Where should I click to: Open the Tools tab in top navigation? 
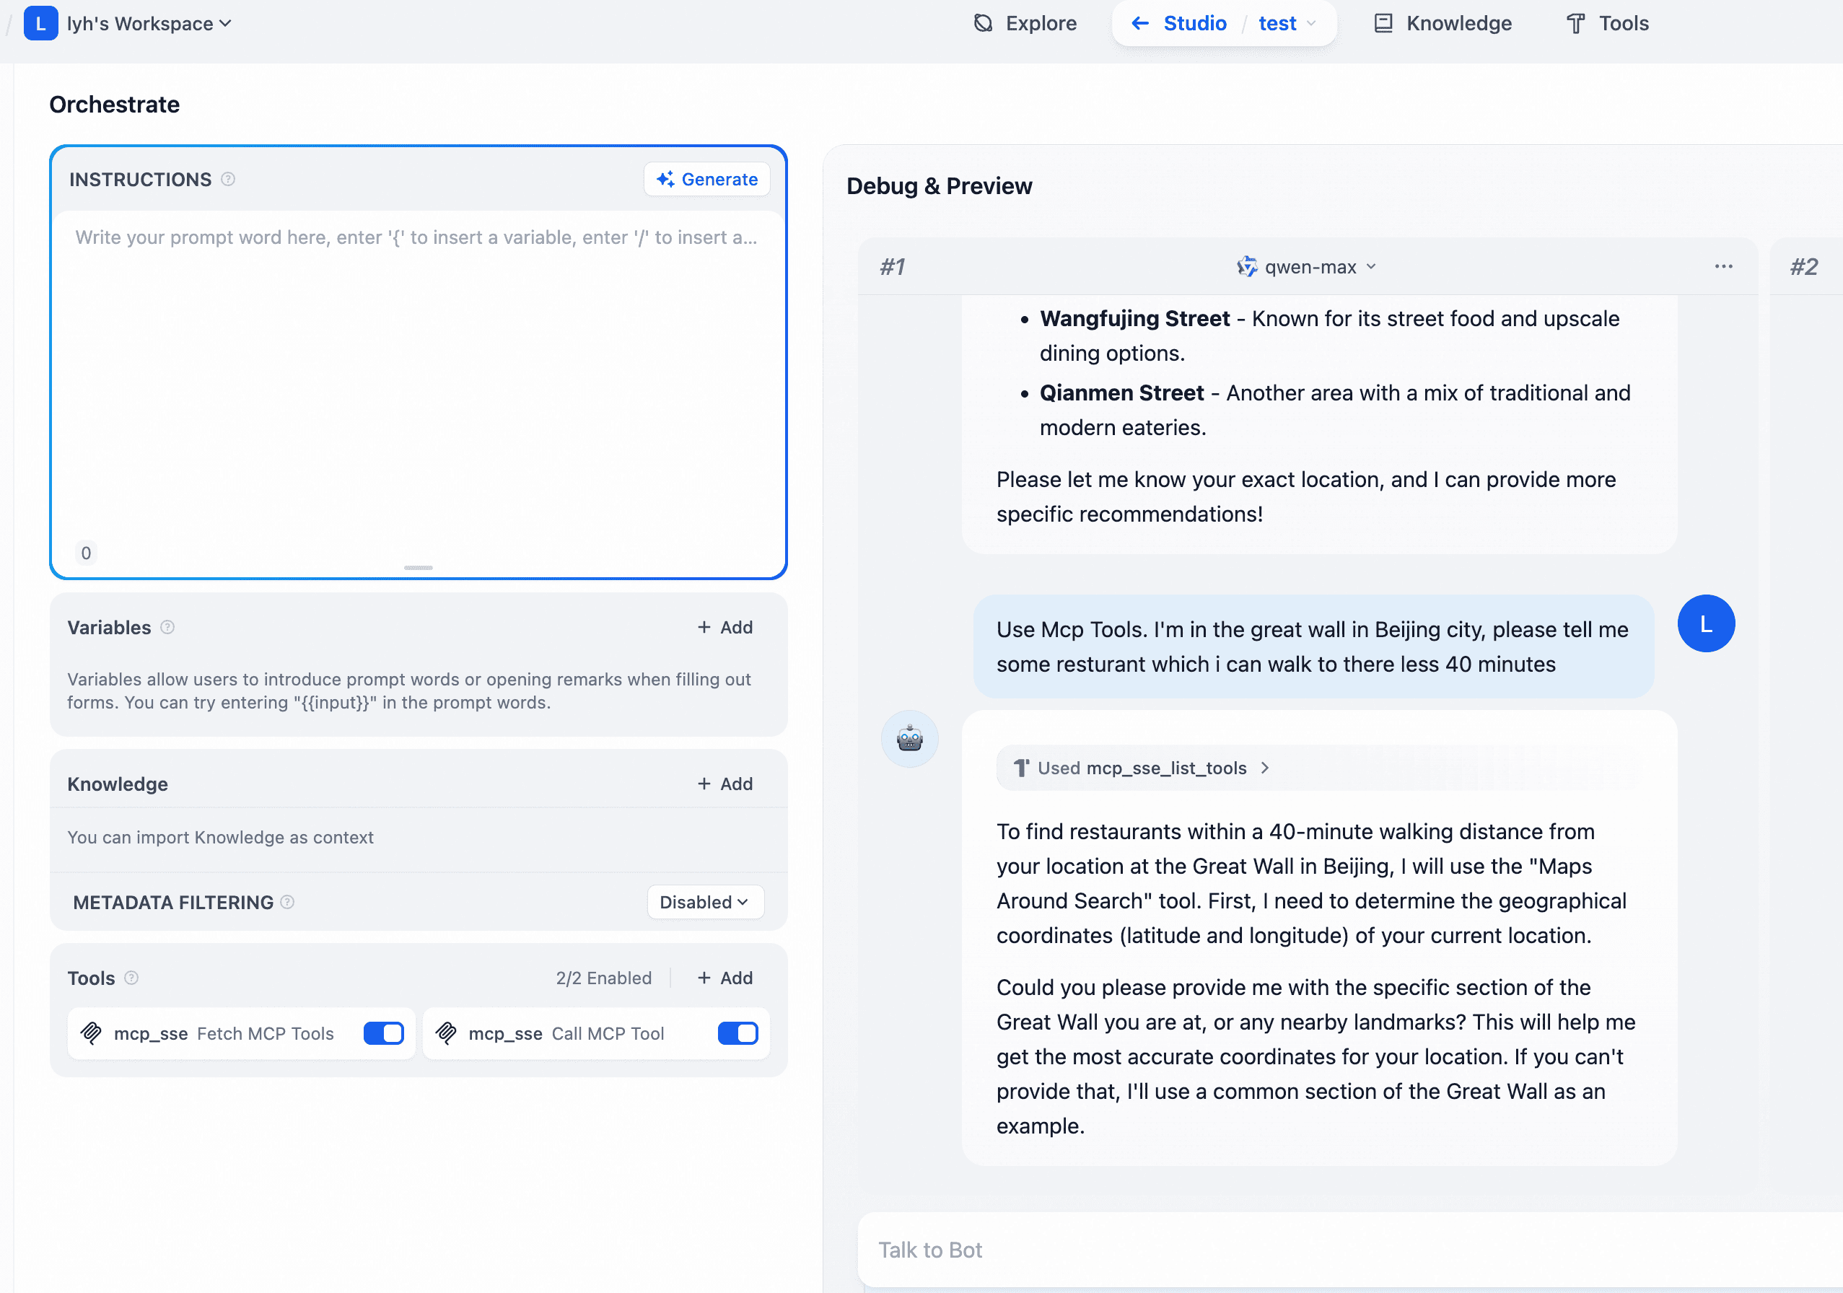pos(1608,23)
